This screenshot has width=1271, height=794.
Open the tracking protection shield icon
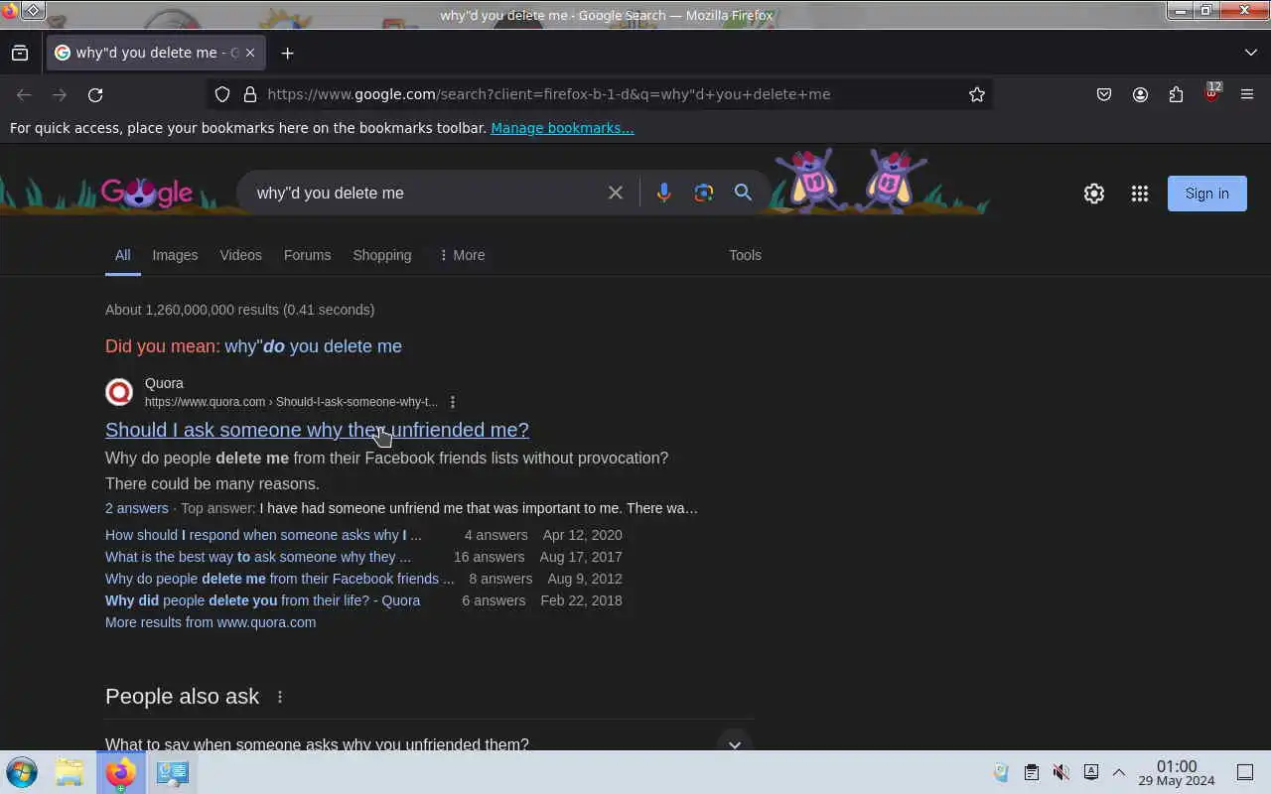tap(222, 94)
